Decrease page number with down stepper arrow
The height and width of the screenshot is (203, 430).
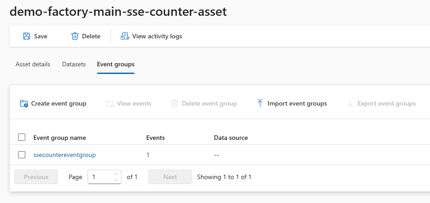tap(116, 180)
